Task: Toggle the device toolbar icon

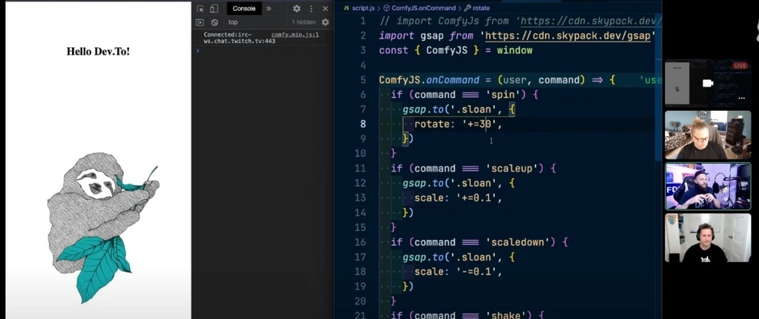Action: [214, 8]
